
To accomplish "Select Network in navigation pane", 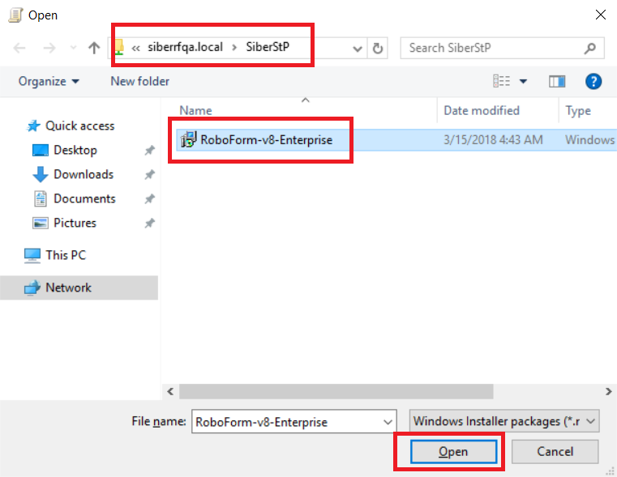I will pyautogui.click(x=68, y=287).
